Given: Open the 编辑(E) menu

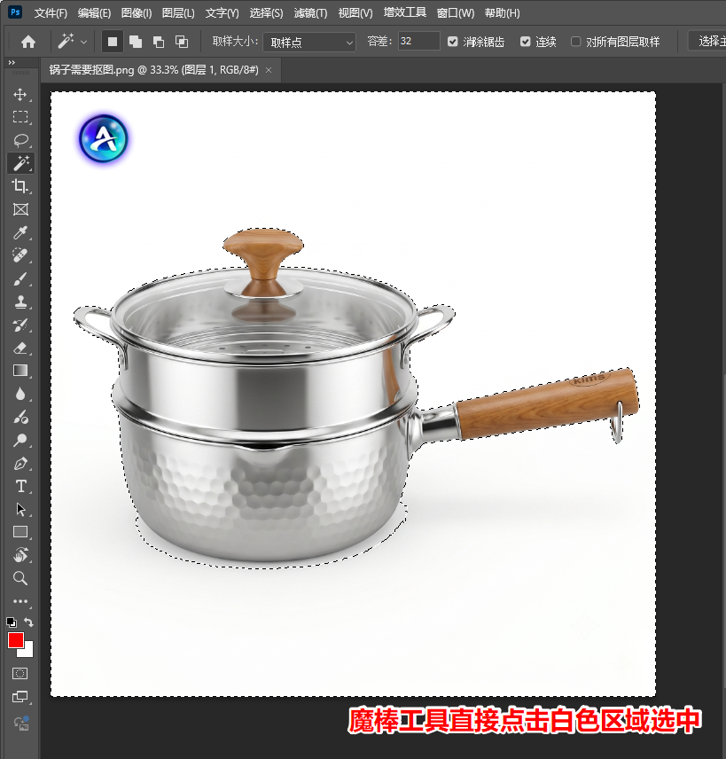Looking at the screenshot, I should click(94, 13).
